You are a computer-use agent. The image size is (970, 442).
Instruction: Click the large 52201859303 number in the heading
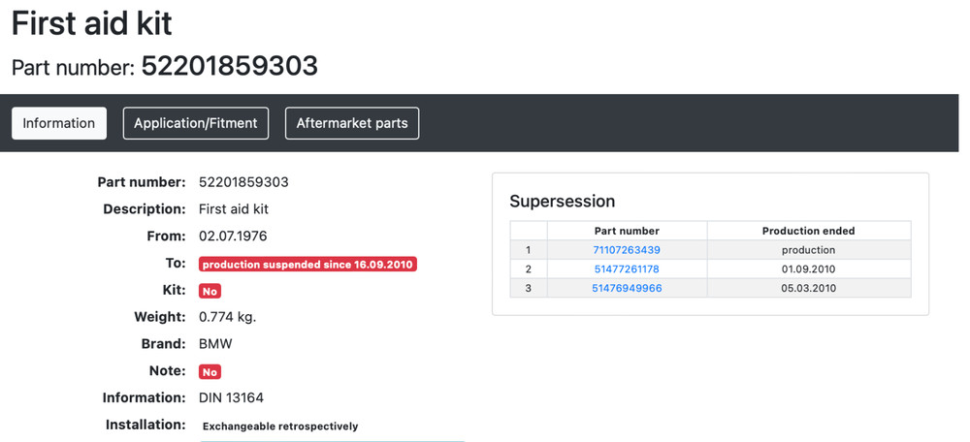[229, 66]
